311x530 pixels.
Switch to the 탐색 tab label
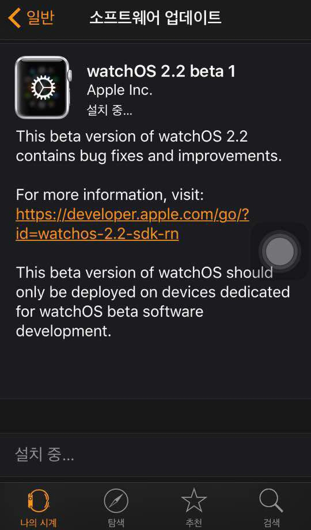coord(116,523)
